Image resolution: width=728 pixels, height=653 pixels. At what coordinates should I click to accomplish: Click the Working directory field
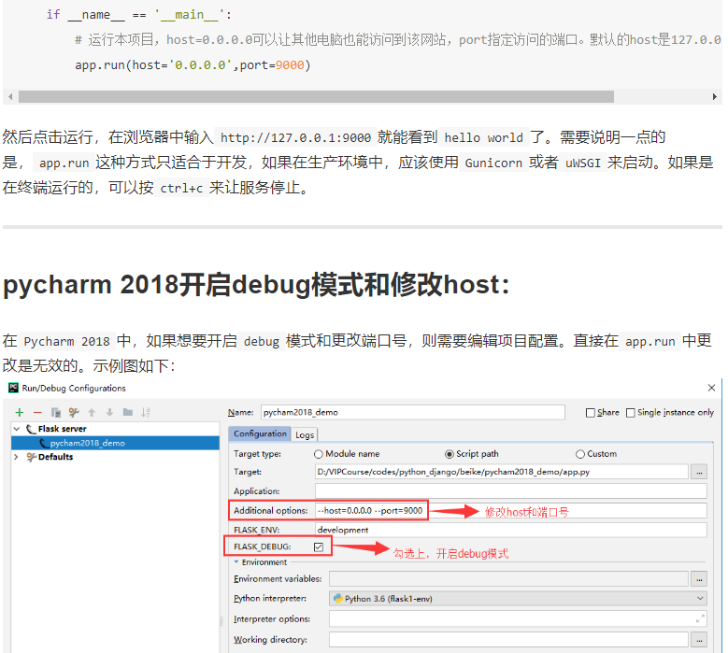tap(508, 640)
